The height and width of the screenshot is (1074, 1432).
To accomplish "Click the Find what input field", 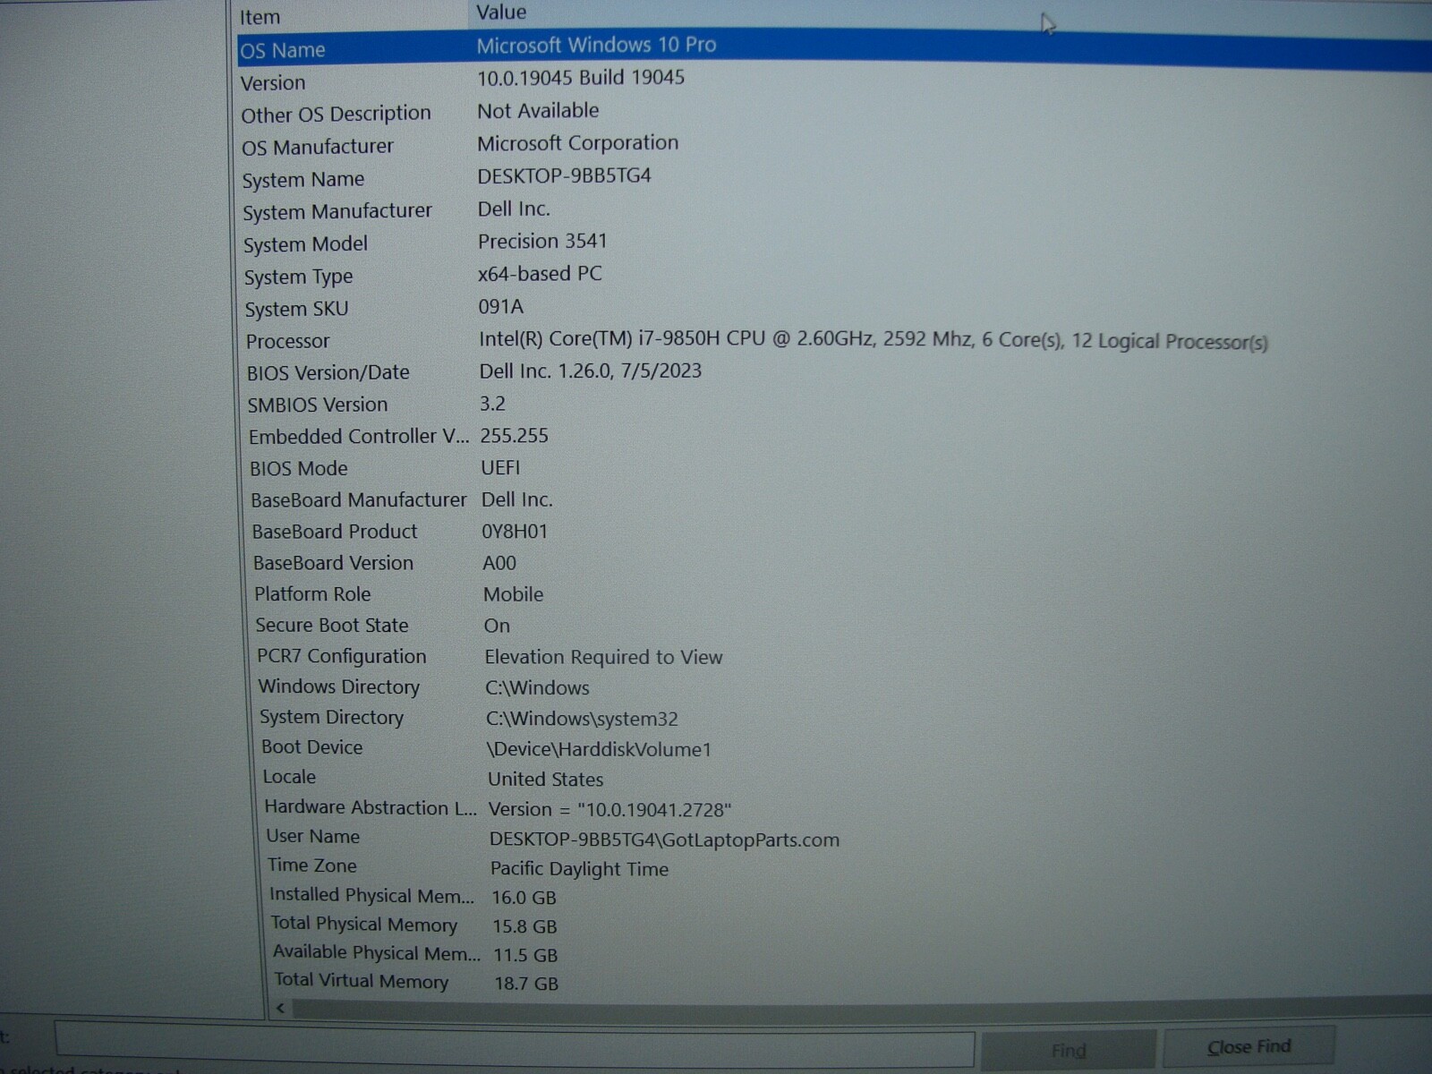I will [515, 1044].
